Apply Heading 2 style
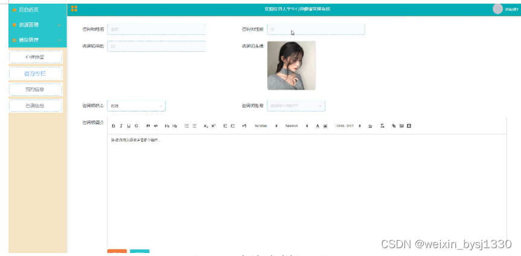Viewport: 521px width, 256px height. [175, 126]
